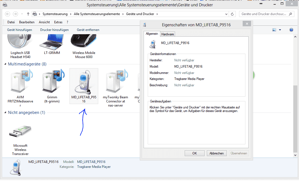Click the search magnifier icon
Image resolution: width=299 pixels, height=181 pixels.
click(291, 14)
